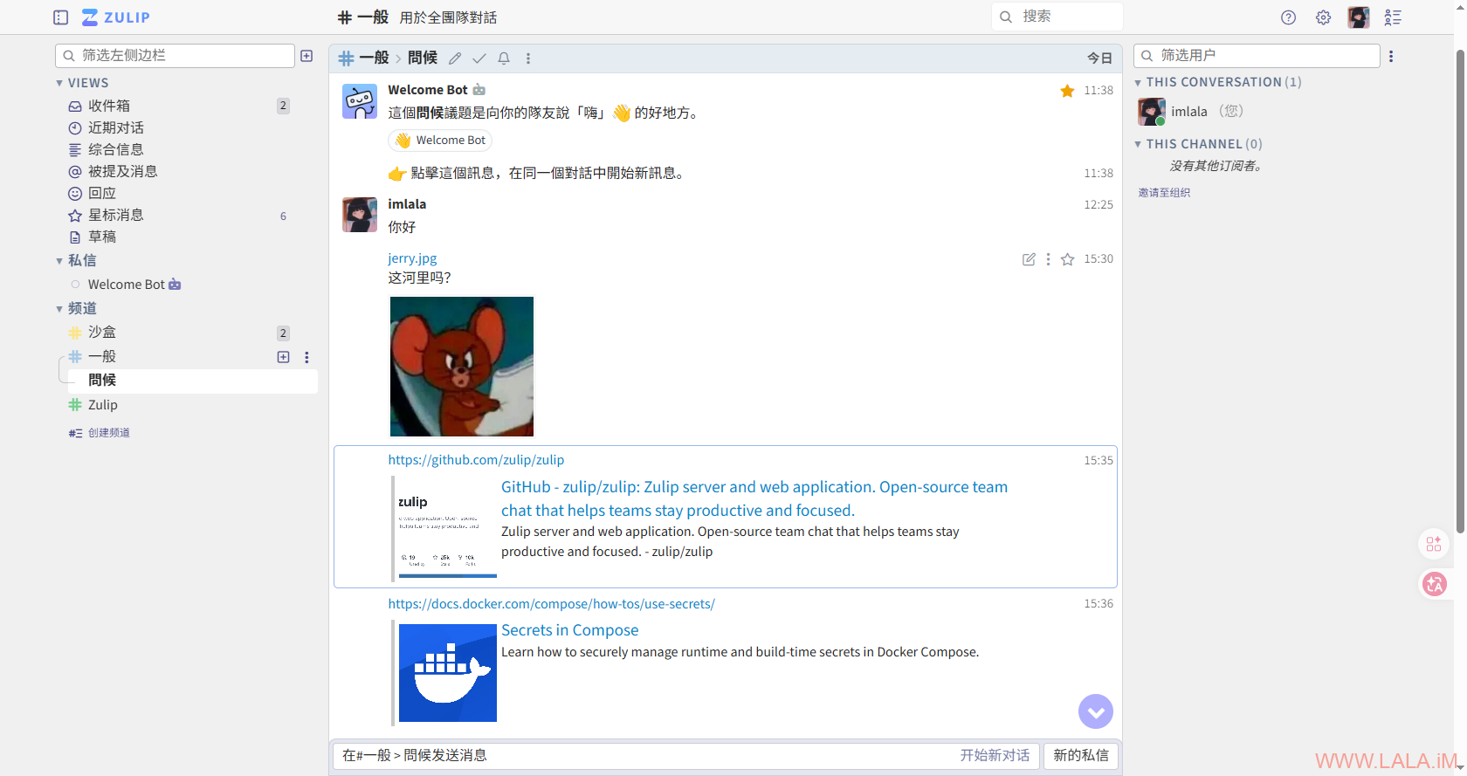Mark topic as resolved checkmark
This screenshot has width=1467, height=776.
click(479, 58)
